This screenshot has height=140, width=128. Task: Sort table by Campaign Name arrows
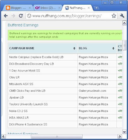pos(74,48)
